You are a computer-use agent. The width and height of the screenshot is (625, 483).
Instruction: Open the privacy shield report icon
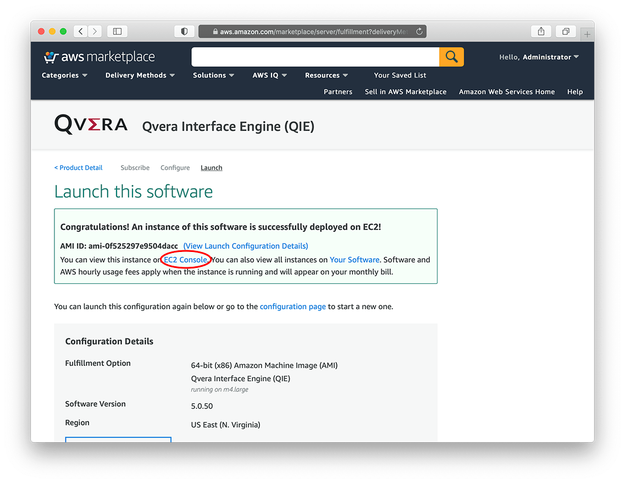click(184, 31)
